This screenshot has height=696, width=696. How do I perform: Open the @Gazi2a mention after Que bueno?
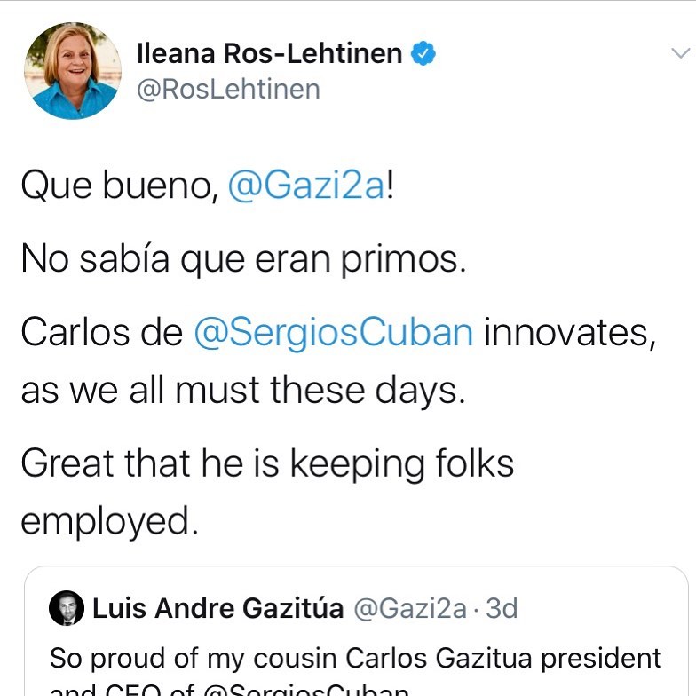coord(306,186)
